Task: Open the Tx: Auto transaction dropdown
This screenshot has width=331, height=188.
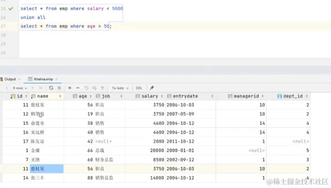Action: pyautogui.click(x=120, y=88)
